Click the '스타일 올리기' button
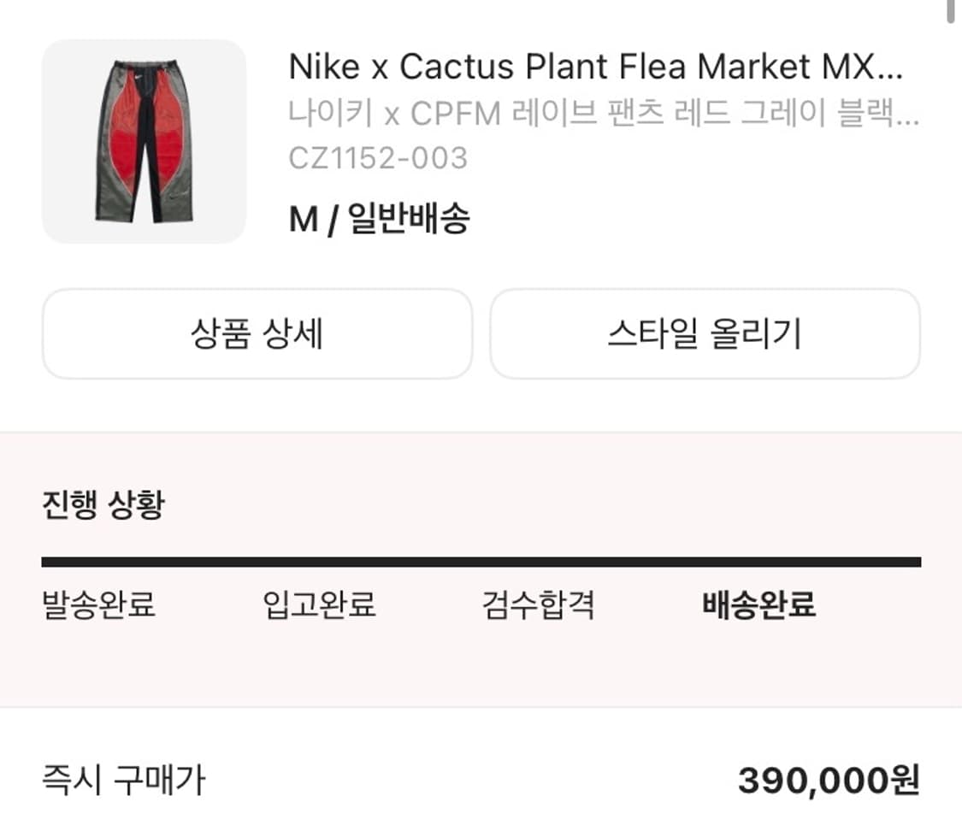Viewport: 962px width, 813px height. (705, 334)
